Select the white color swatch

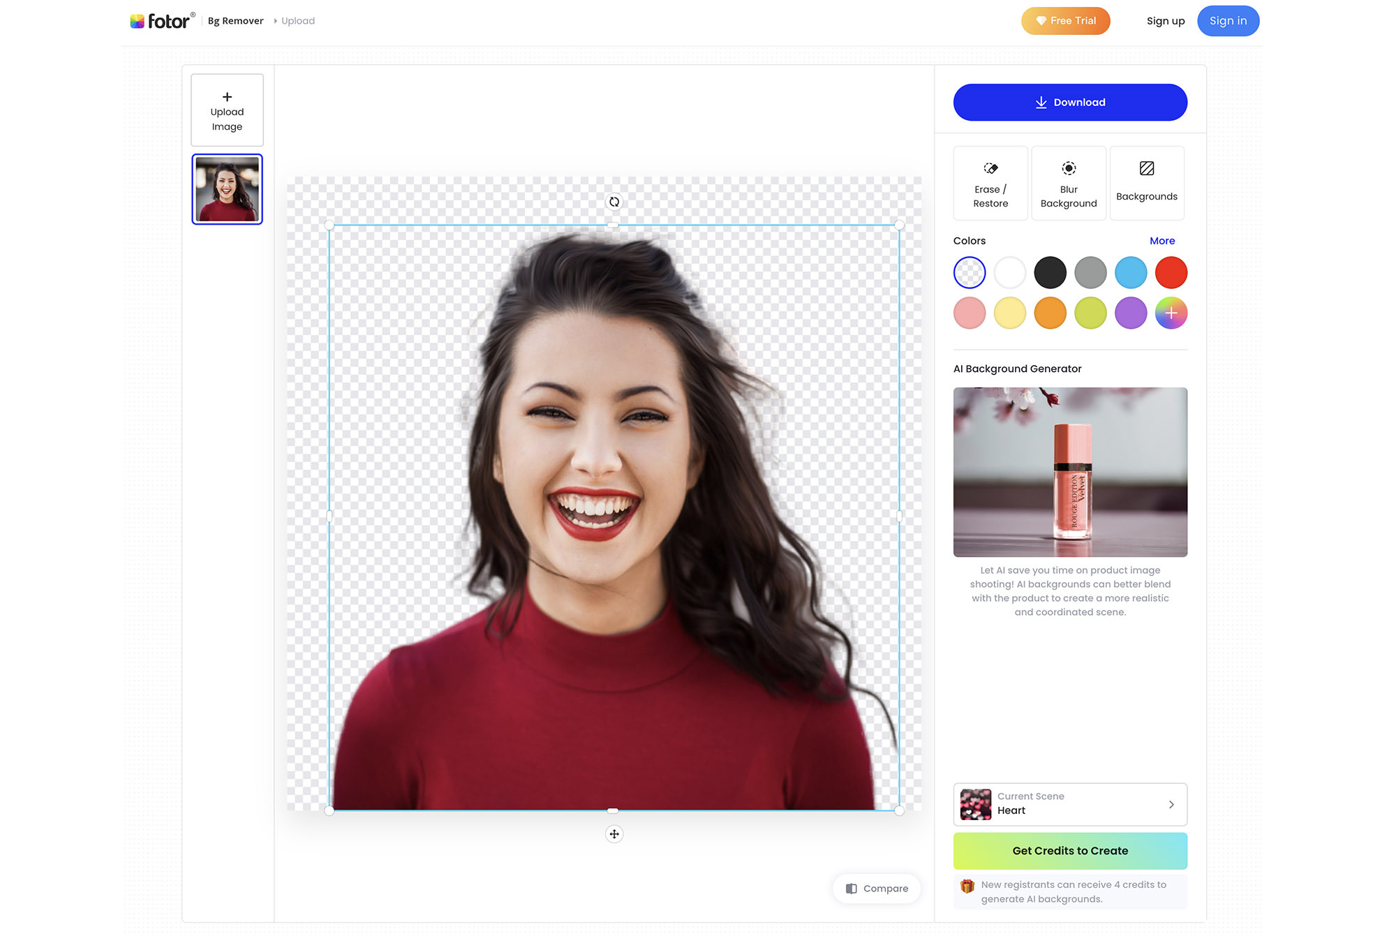click(1010, 273)
